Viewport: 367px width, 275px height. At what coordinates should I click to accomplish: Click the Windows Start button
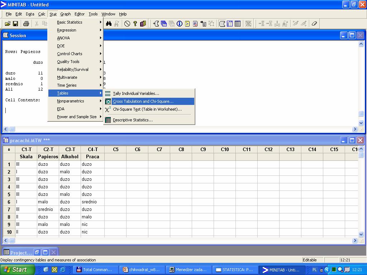pos(18,270)
